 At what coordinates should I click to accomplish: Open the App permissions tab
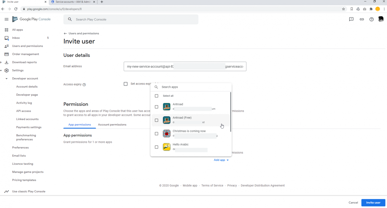tap(79, 124)
